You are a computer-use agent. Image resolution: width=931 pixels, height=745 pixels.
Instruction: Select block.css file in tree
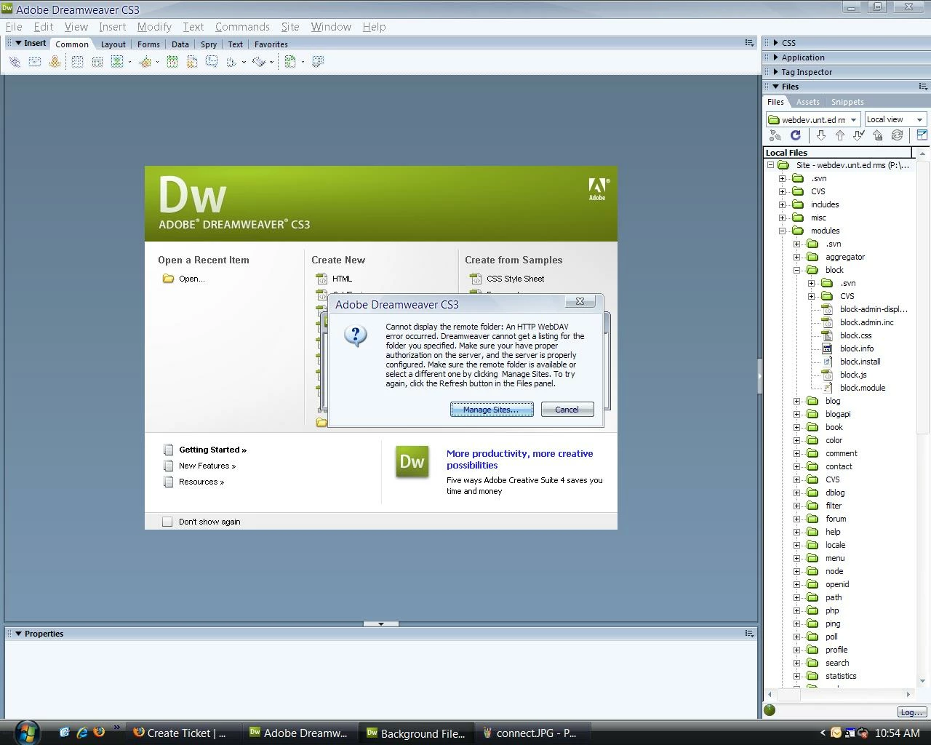[855, 335]
